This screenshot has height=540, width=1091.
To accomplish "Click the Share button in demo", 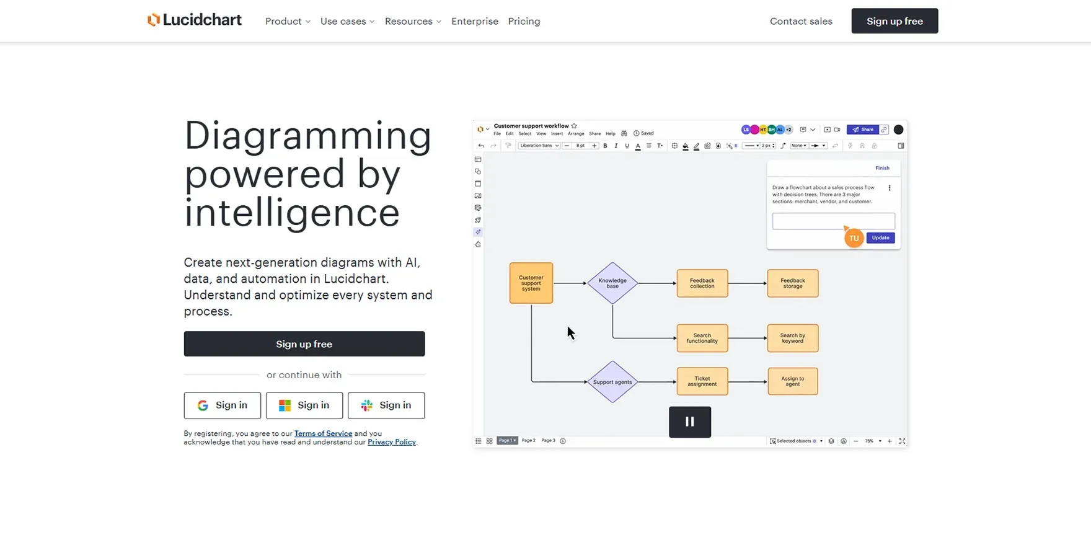I will click(863, 130).
